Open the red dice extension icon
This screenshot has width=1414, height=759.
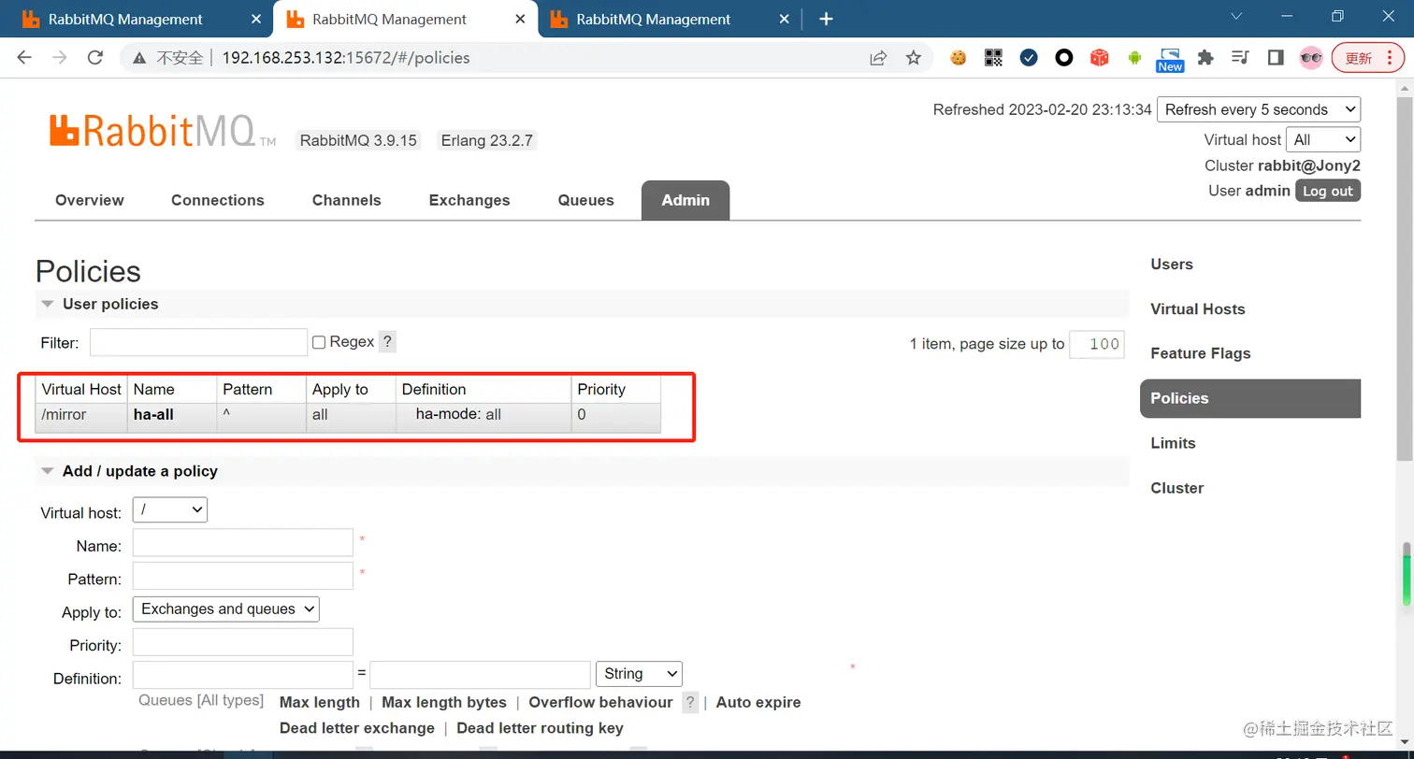(x=1100, y=58)
